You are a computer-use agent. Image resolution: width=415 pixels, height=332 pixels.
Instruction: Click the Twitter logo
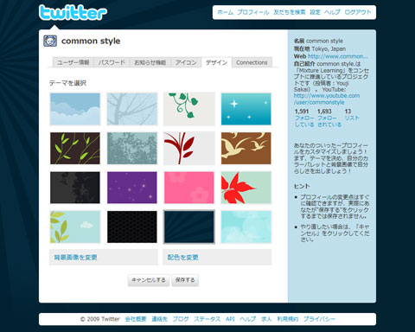[x=73, y=13]
